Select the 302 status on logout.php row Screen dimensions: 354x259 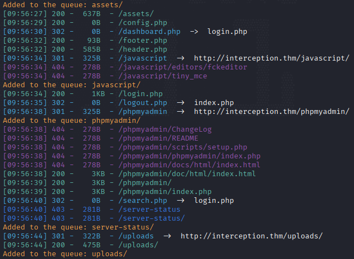click(x=58, y=103)
